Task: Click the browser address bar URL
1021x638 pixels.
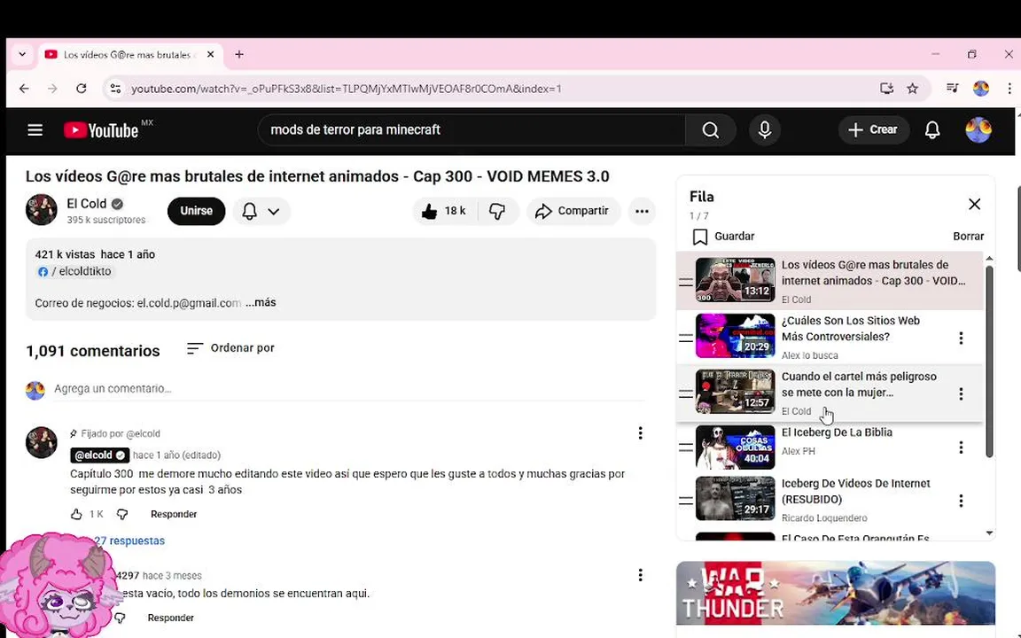Action: pyautogui.click(x=347, y=89)
